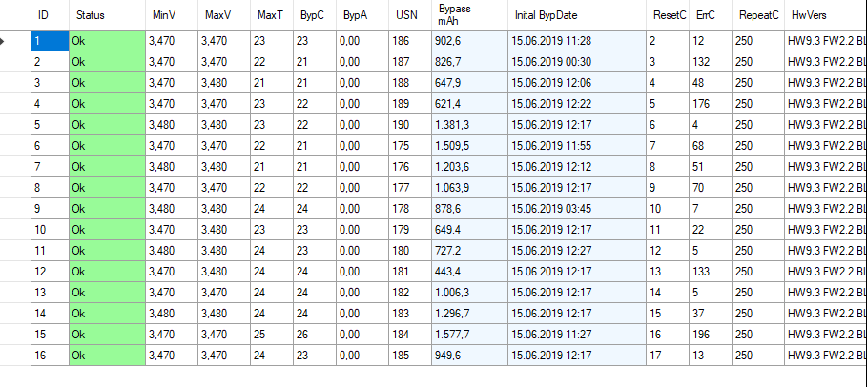This screenshot has height=387, width=867.
Task: Click the USN cell showing 175
Action: coord(410,146)
